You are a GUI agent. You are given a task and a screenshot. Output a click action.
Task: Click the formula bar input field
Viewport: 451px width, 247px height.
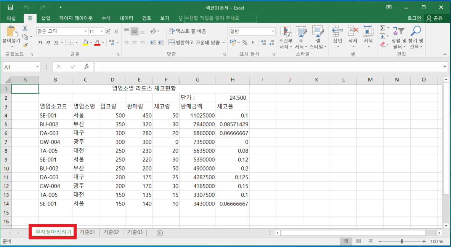pyautogui.click(x=267, y=67)
